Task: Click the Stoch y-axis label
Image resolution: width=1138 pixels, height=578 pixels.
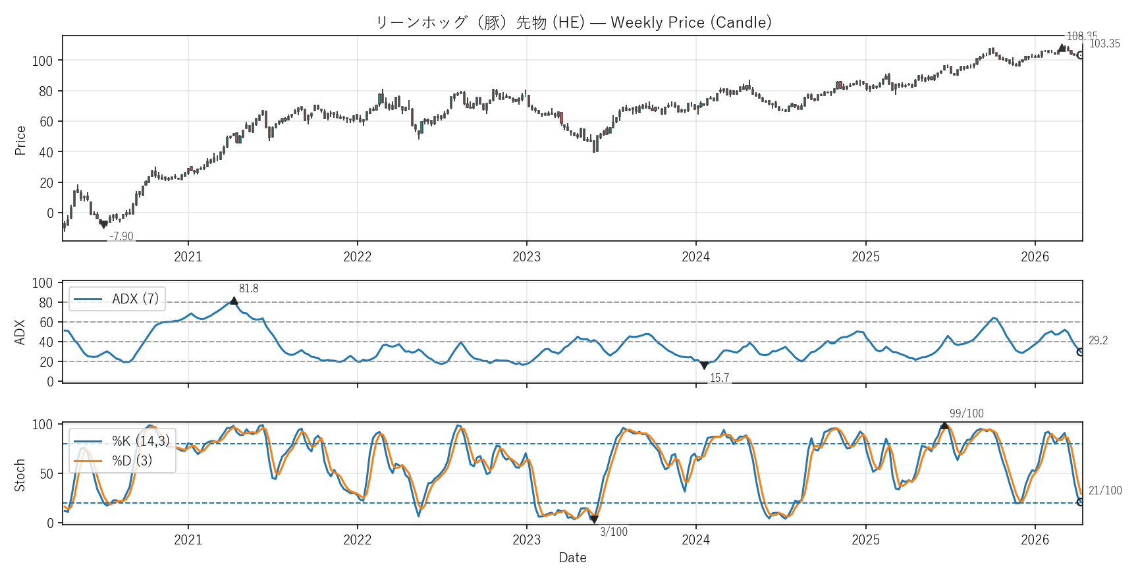Action: pyautogui.click(x=20, y=475)
